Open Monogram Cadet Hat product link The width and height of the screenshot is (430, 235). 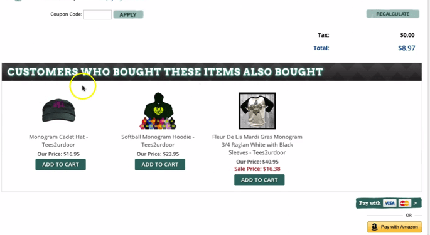tap(58, 141)
